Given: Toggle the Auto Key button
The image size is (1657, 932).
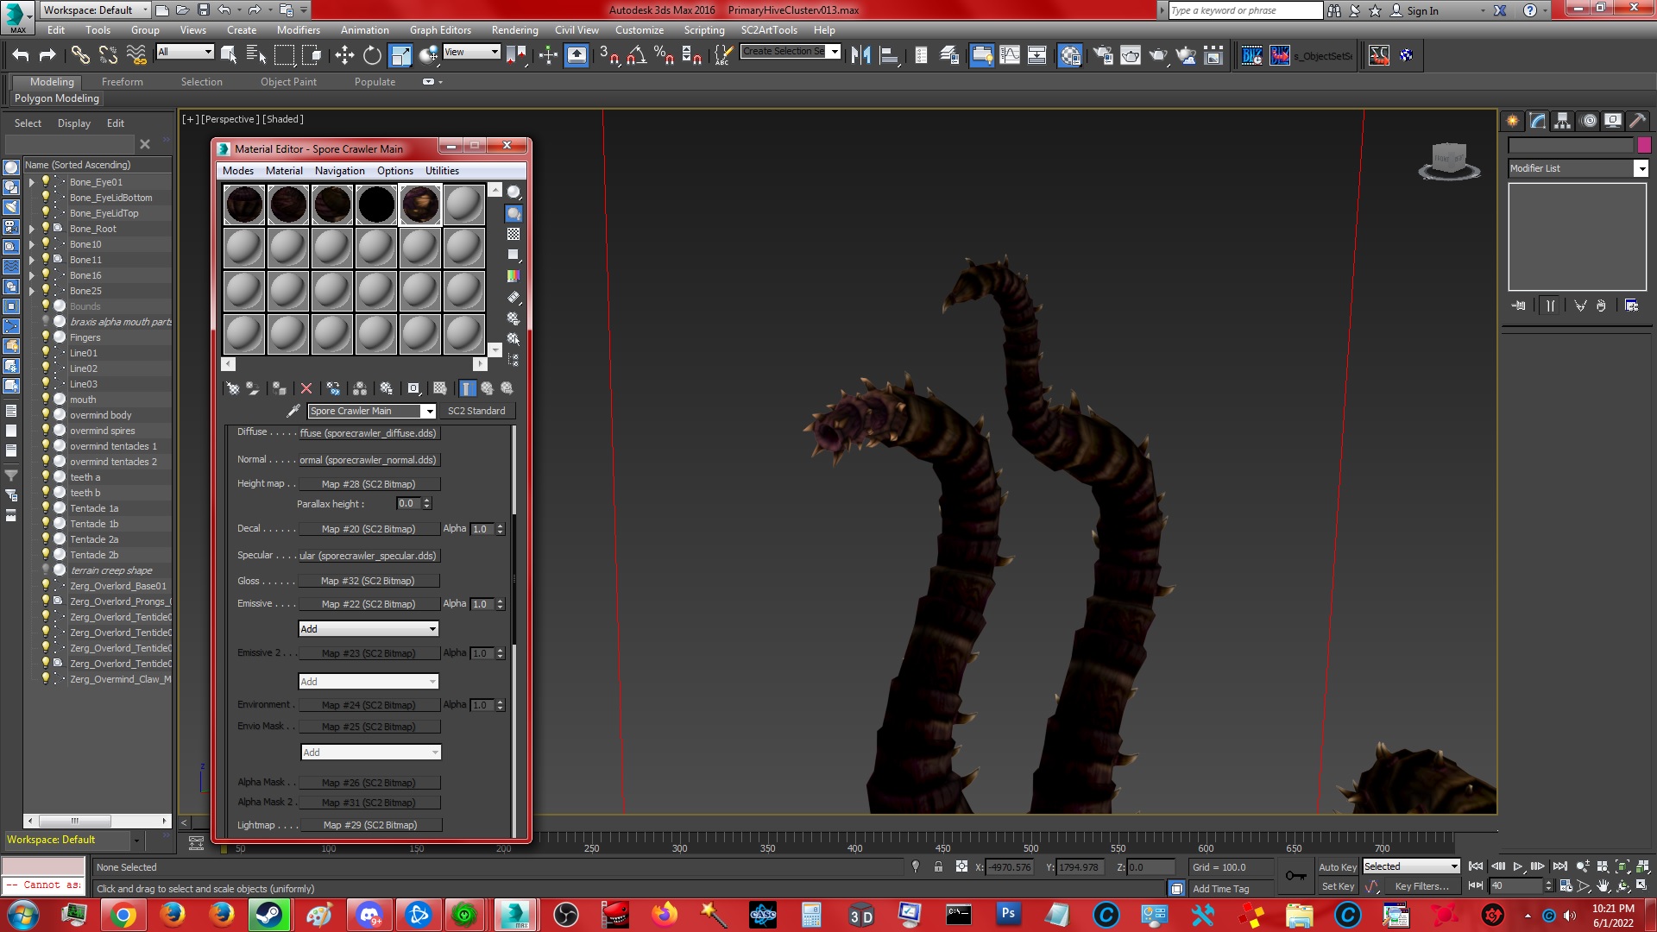Looking at the screenshot, I should click(1337, 867).
